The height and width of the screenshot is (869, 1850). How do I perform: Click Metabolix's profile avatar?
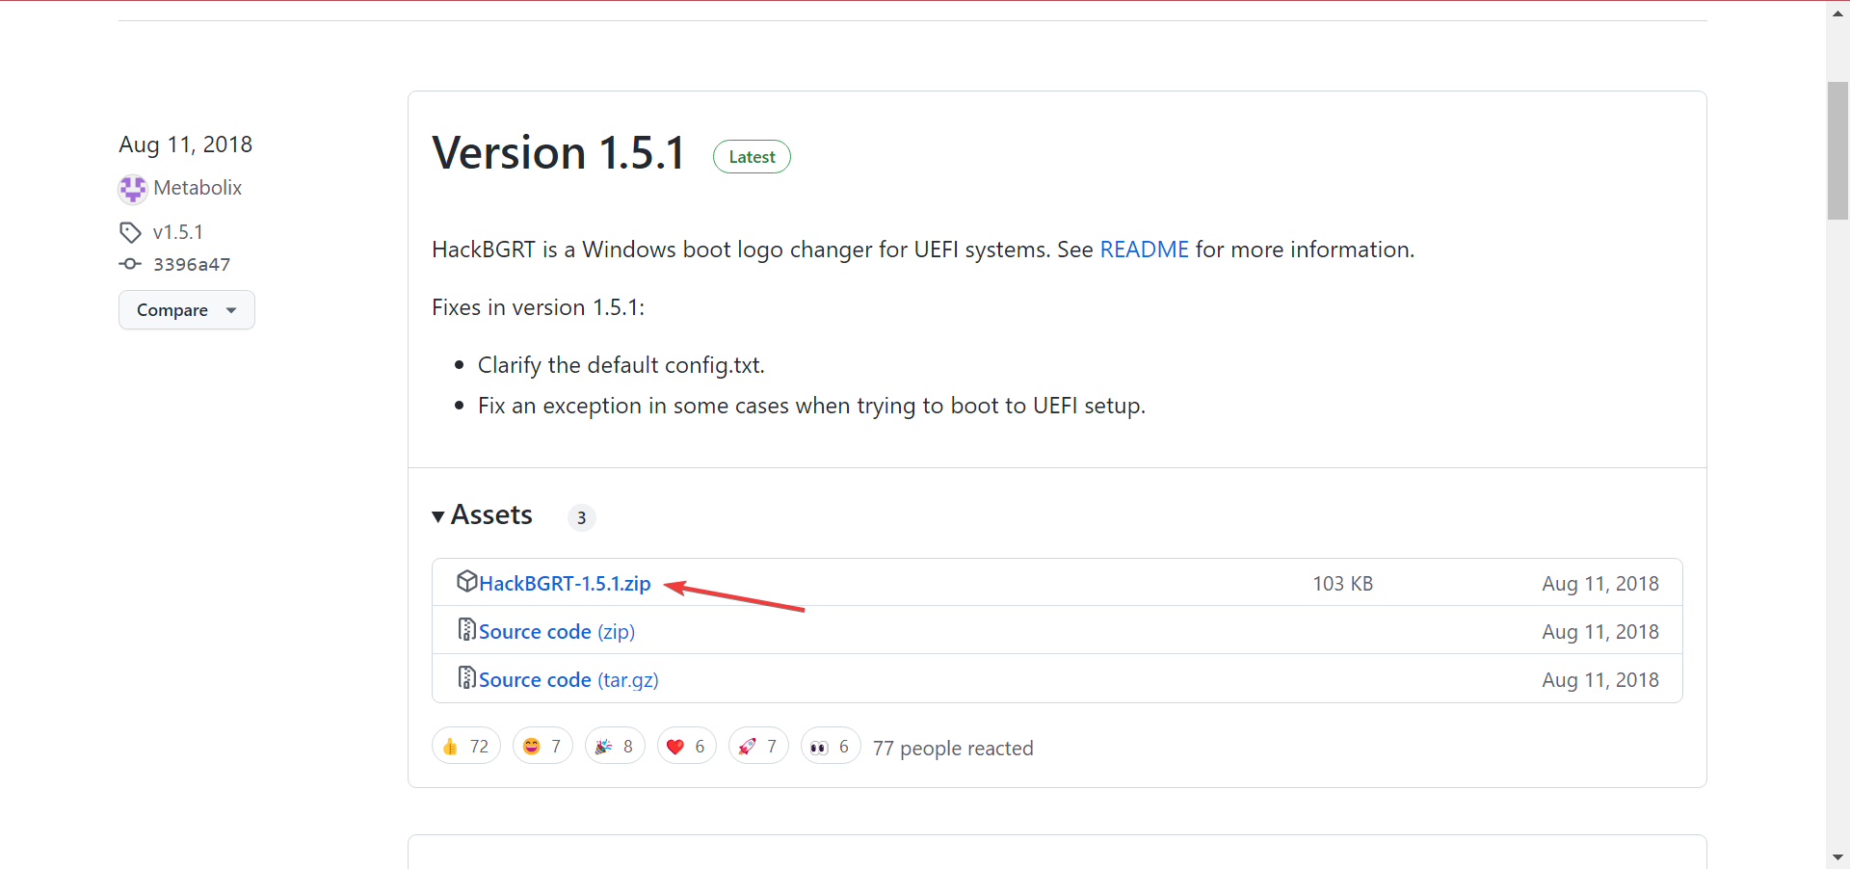click(x=132, y=188)
